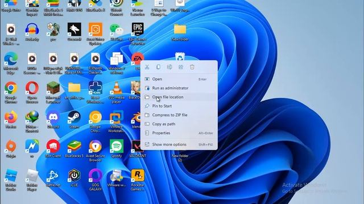The width and height of the screenshot is (364, 204).
Task: Choose Run as administrator
Action: [x=179, y=88]
